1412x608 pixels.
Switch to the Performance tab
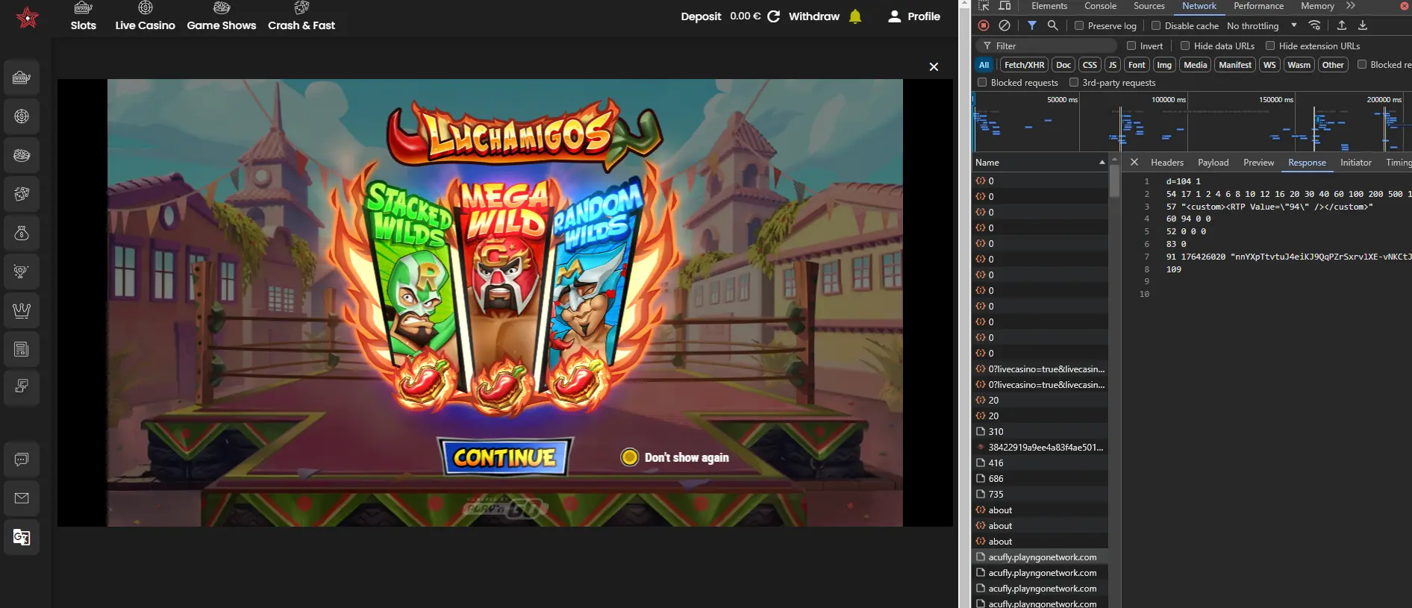point(1258,6)
